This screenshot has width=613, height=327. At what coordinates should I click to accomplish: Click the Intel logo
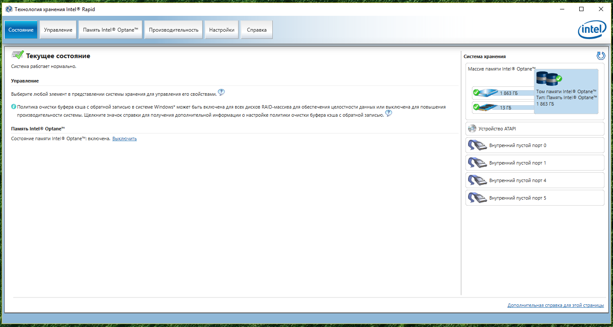tap(592, 30)
